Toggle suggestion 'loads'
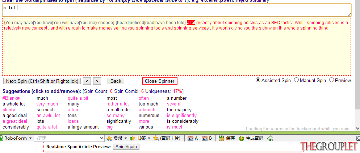The width and height of the screenshot is (360, 153). pyautogui.click(x=73, y=121)
